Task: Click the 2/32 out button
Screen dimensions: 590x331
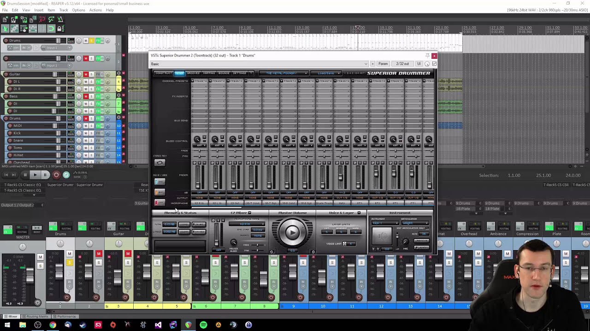Action: tap(402, 64)
